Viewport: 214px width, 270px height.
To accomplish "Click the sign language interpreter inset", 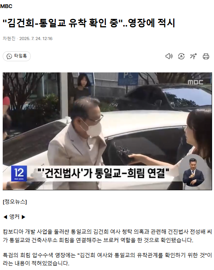I will pos(194,172).
